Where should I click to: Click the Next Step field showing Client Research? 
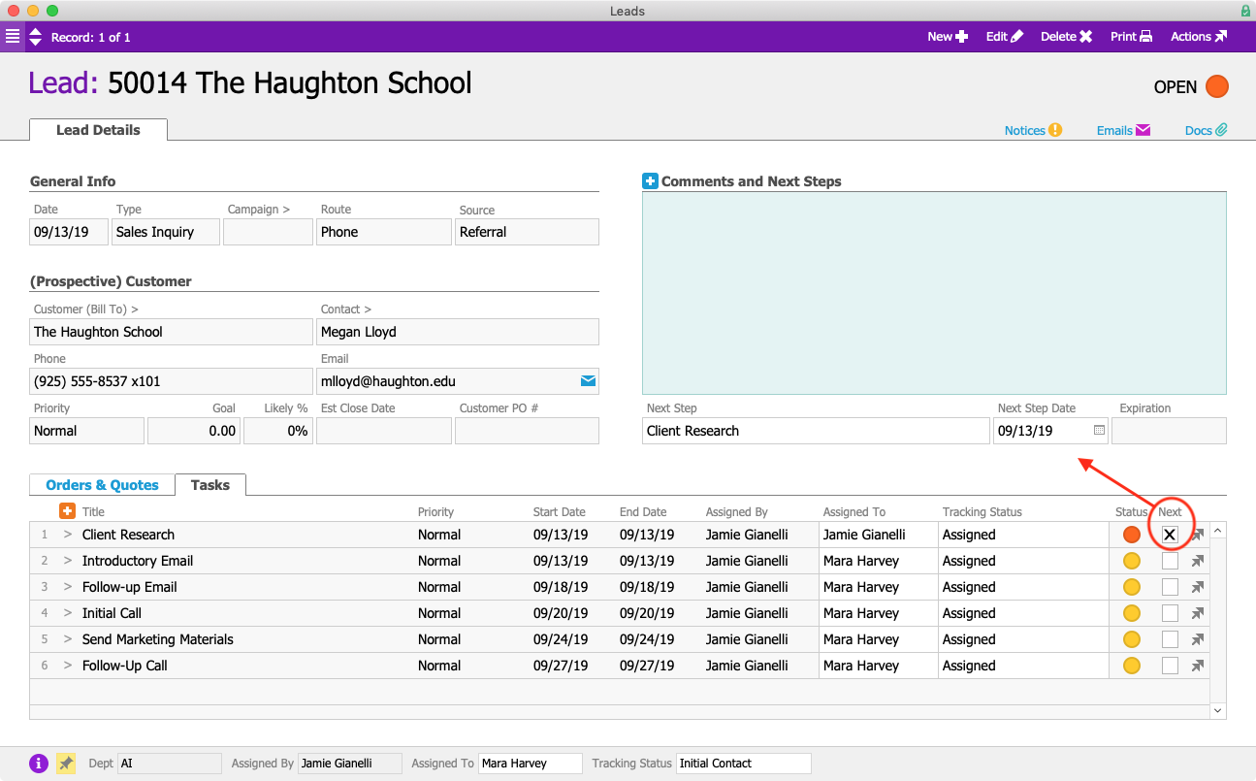tap(816, 431)
